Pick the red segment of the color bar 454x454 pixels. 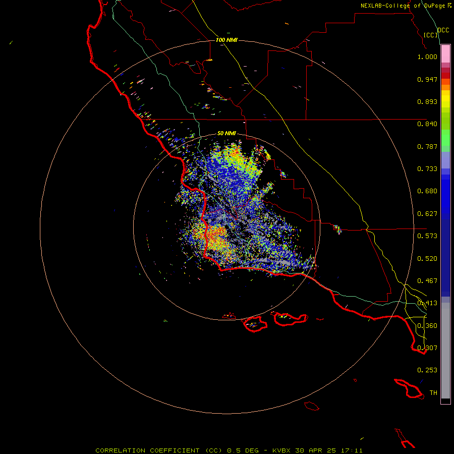click(x=445, y=76)
